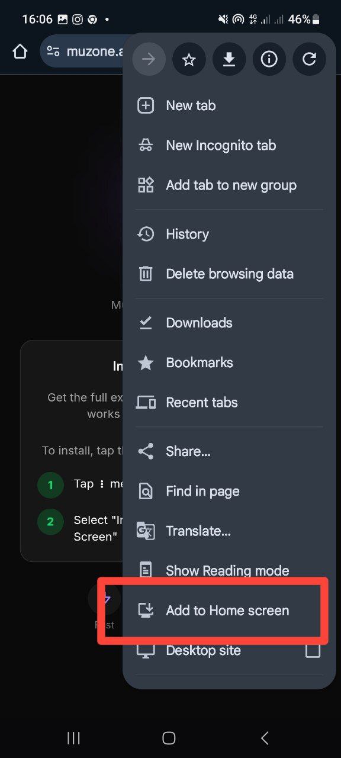Bookmark this page with the star icon
341x758 pixels.
[x=189, y=59]
